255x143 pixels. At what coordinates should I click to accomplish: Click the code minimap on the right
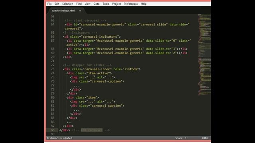tap(204, 55)
